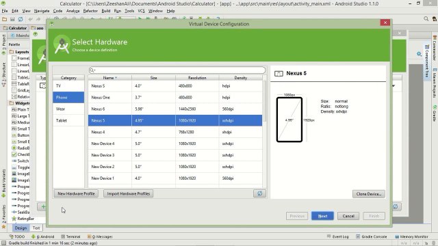Image resolution: width=438 pixels, height=246 pixels.
Task: Select the Tablet category
Action: [x=68, y=120]
